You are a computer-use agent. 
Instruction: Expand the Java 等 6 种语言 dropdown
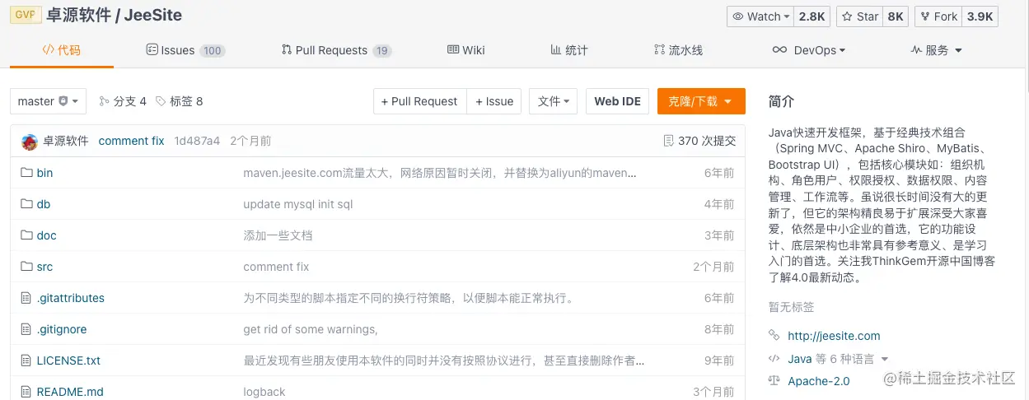coord(839,359)
